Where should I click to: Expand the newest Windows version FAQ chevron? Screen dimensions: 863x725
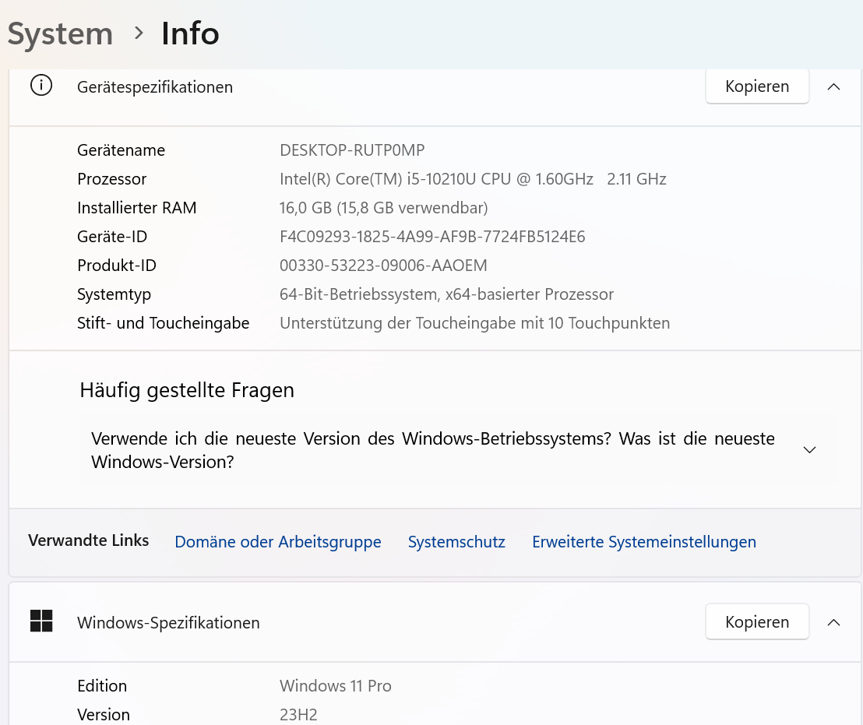[x=809, y=450]
